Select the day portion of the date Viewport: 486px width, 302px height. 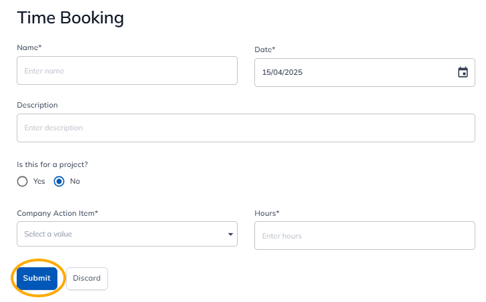click(266, 72)
